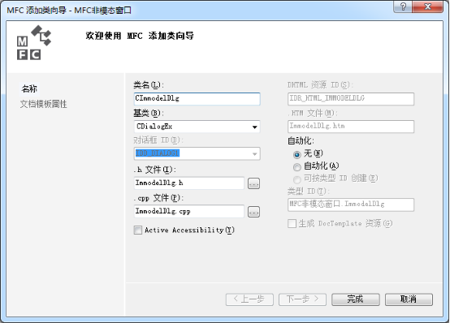
Task: Click the 基类(B) label
Action: [x=149, y=114]
